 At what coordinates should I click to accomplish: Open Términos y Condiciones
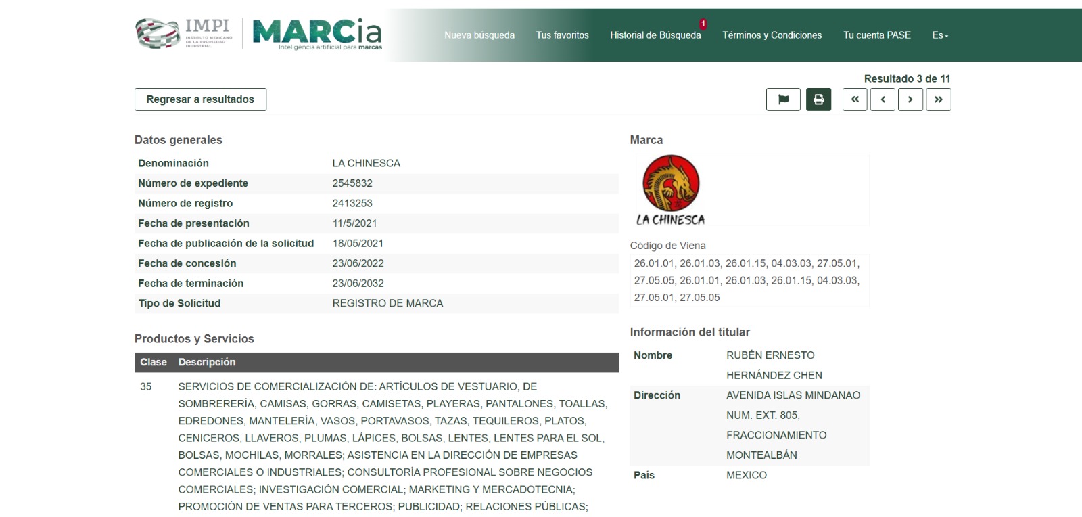tap(772, 35)
